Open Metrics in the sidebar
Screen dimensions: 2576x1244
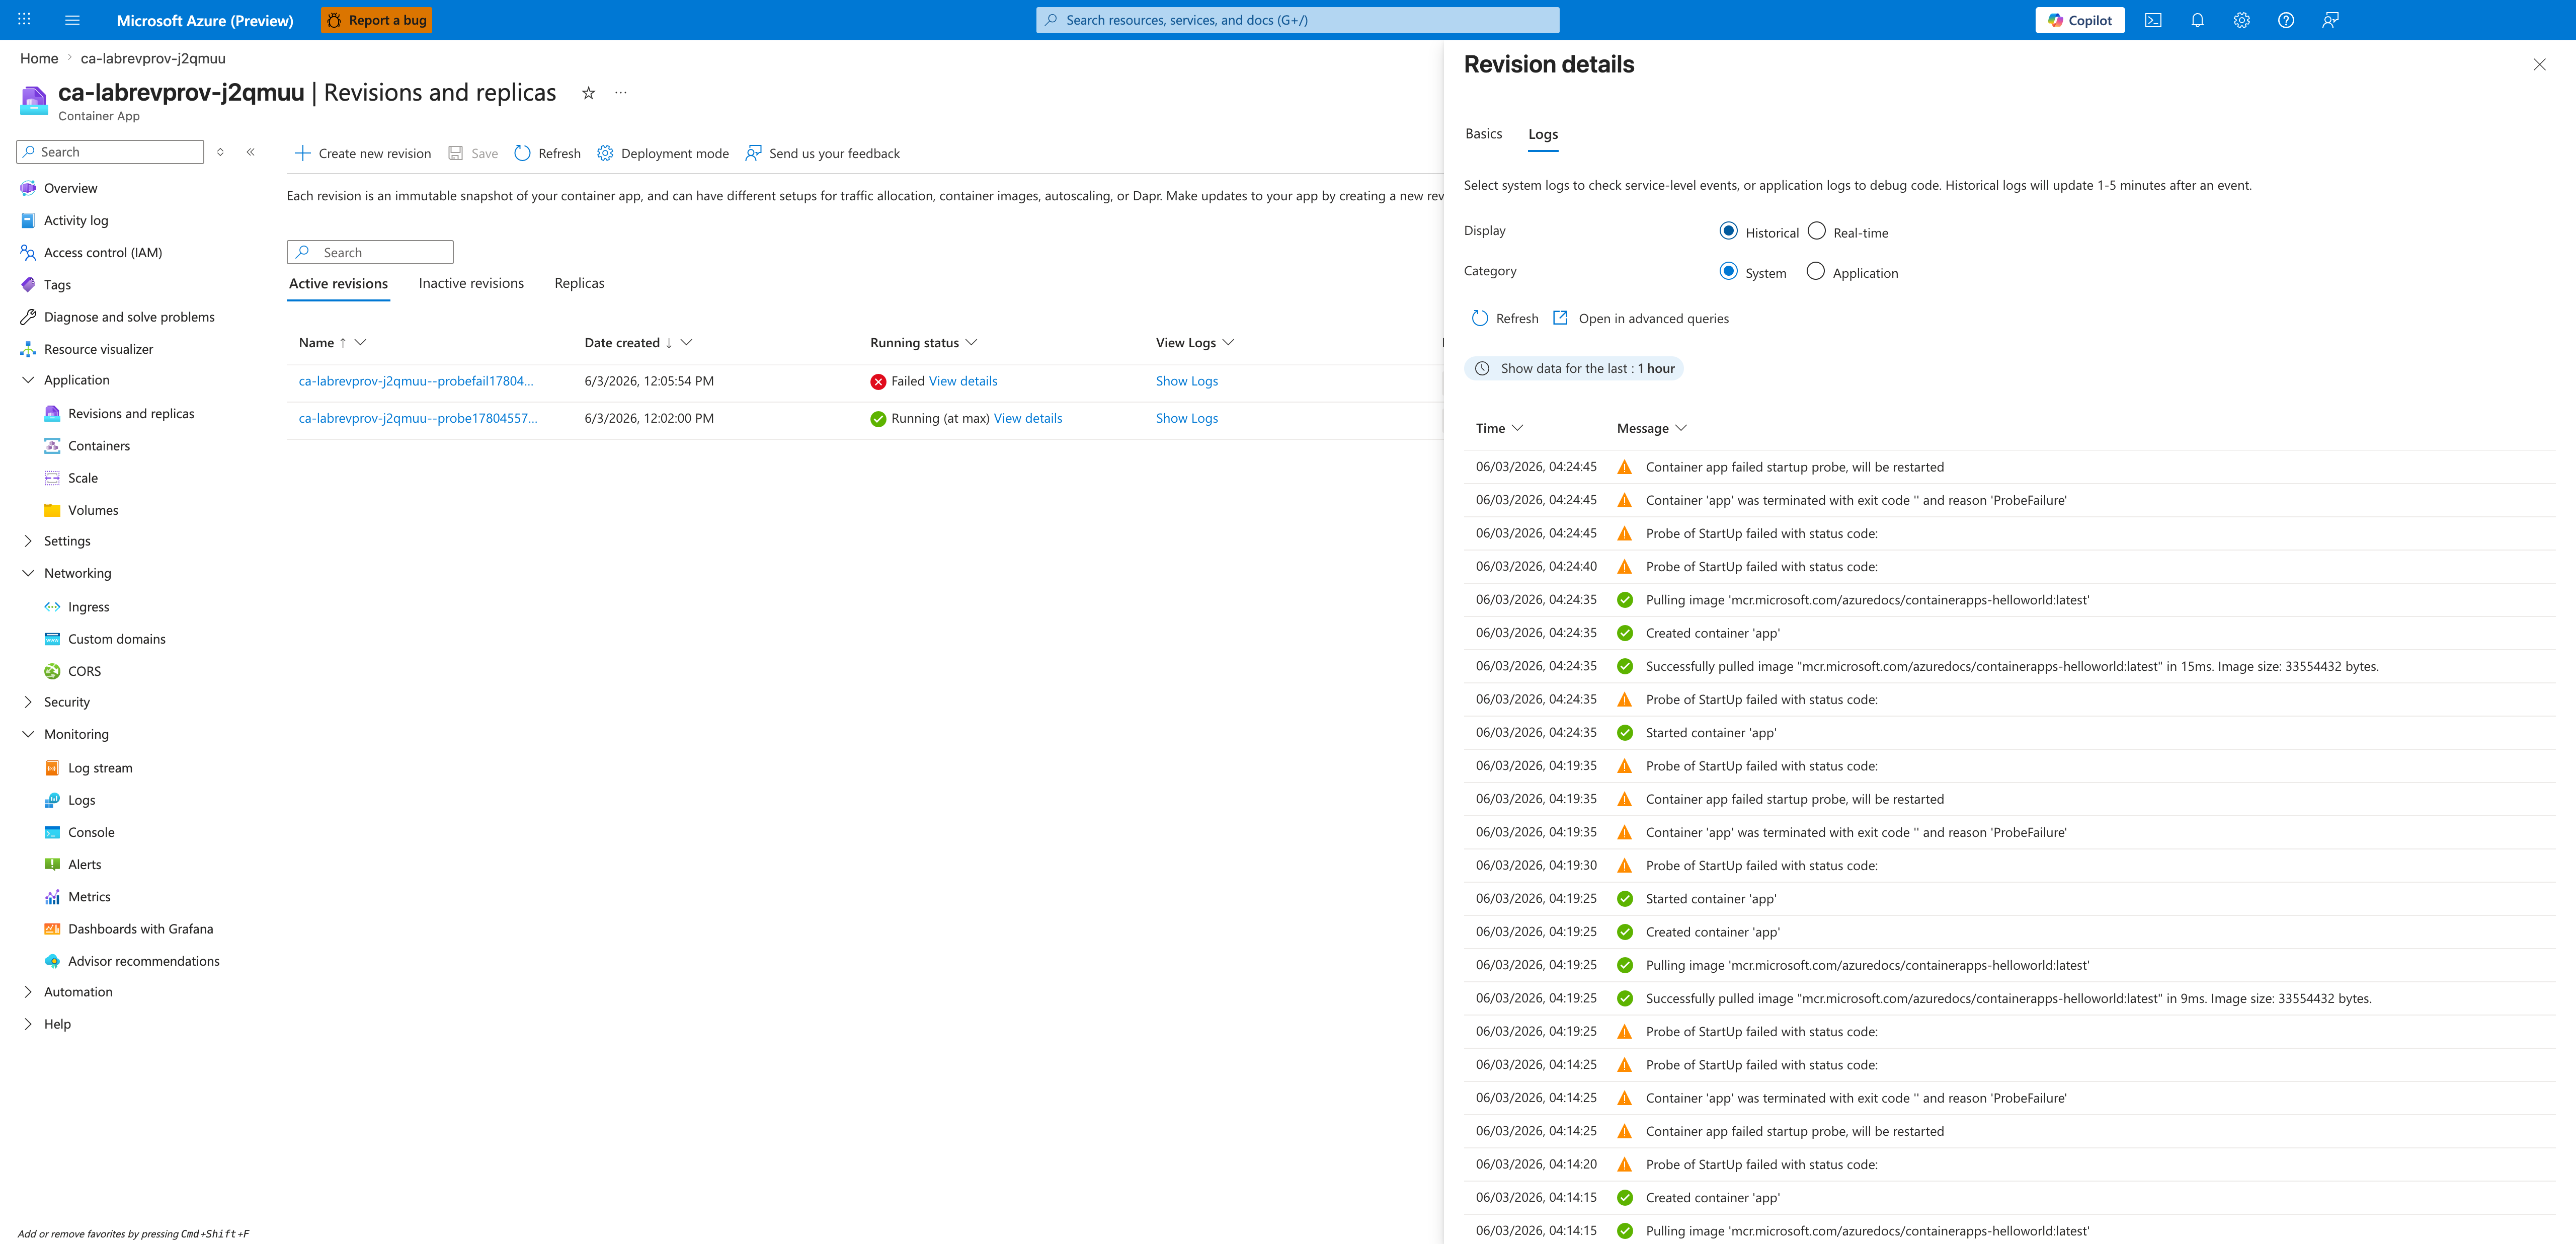[89, 897]
